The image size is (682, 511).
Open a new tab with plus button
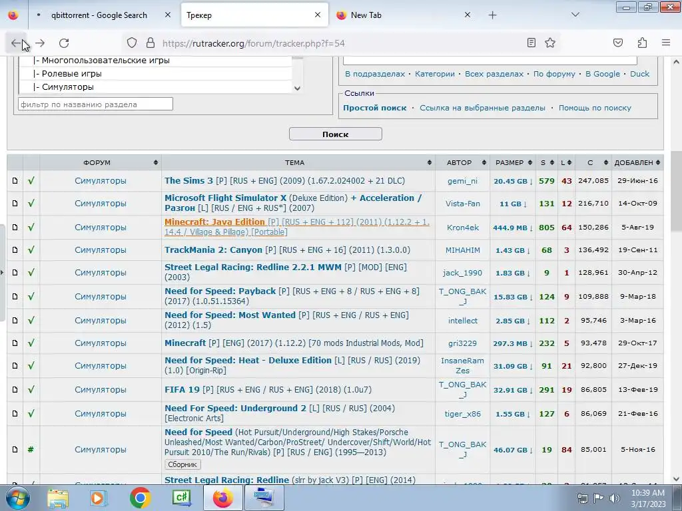tap(492, 15)
